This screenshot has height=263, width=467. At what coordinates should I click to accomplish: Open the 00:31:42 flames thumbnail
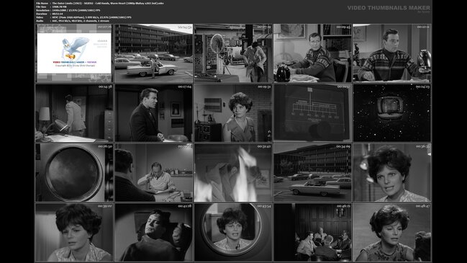233,173
